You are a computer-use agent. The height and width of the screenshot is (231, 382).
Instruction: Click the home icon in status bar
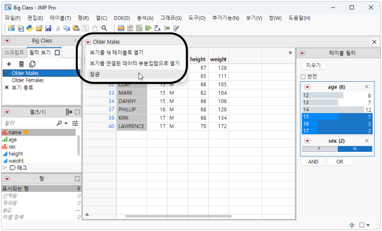352,225
